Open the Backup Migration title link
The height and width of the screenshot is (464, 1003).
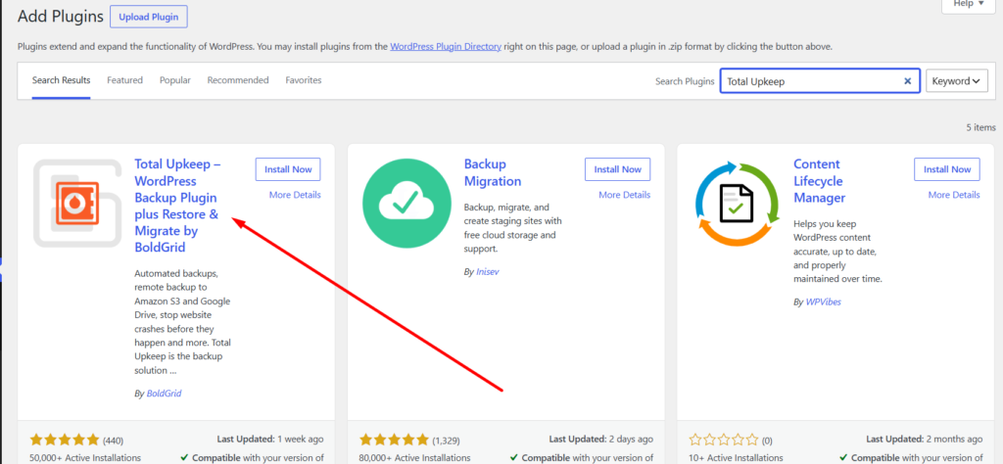[493, 172]
